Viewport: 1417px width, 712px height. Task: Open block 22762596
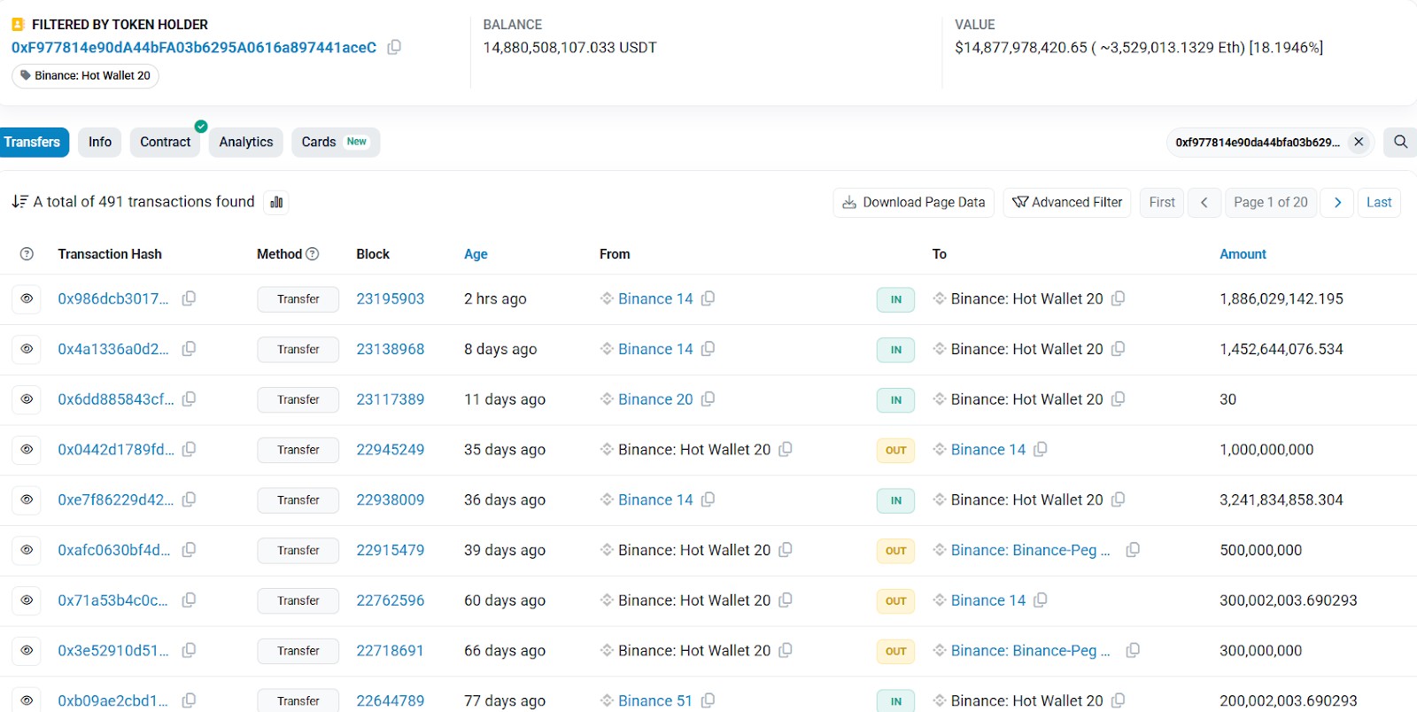tap(391, 600)
